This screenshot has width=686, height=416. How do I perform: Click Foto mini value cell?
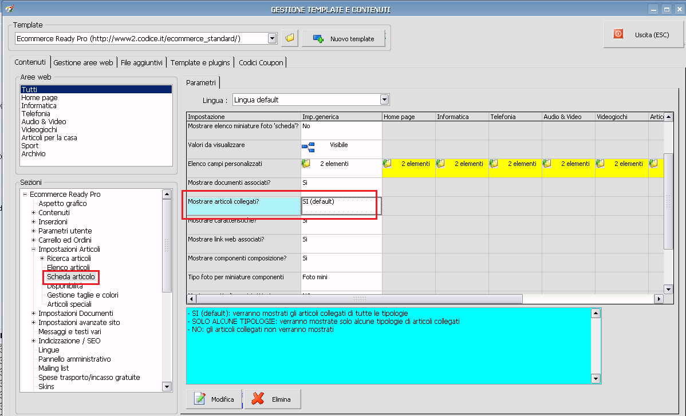tap(341, 282)
